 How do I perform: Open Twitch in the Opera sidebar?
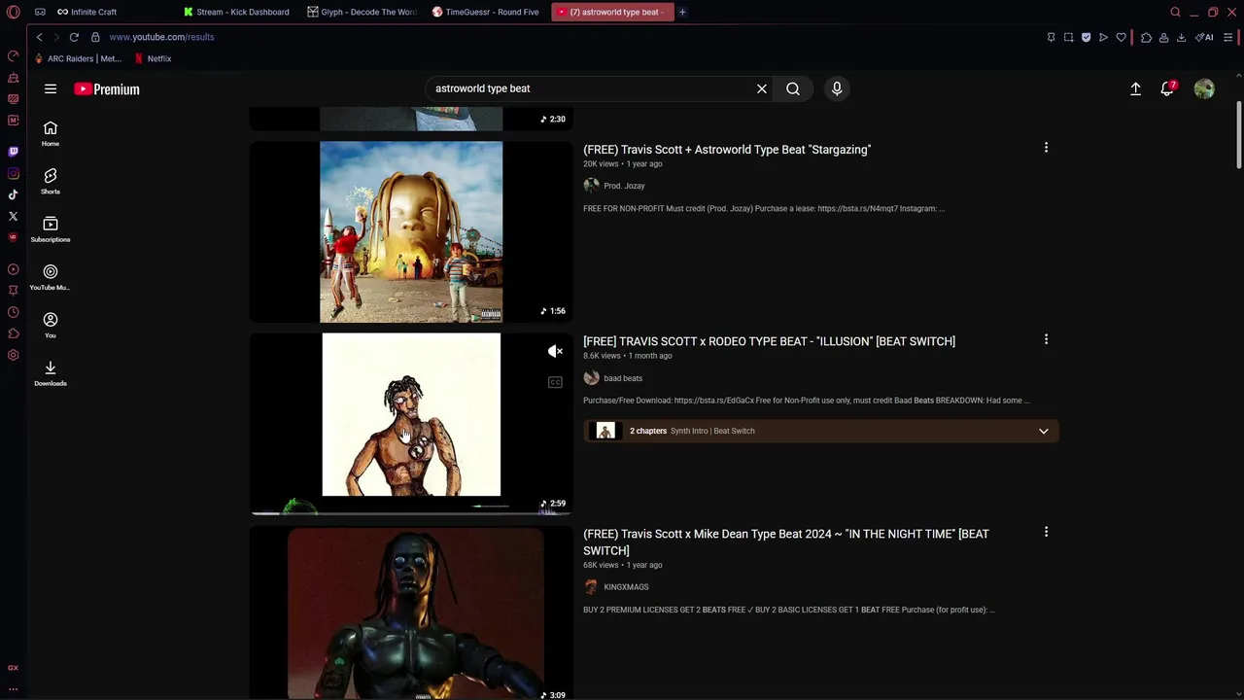point(13,152)
